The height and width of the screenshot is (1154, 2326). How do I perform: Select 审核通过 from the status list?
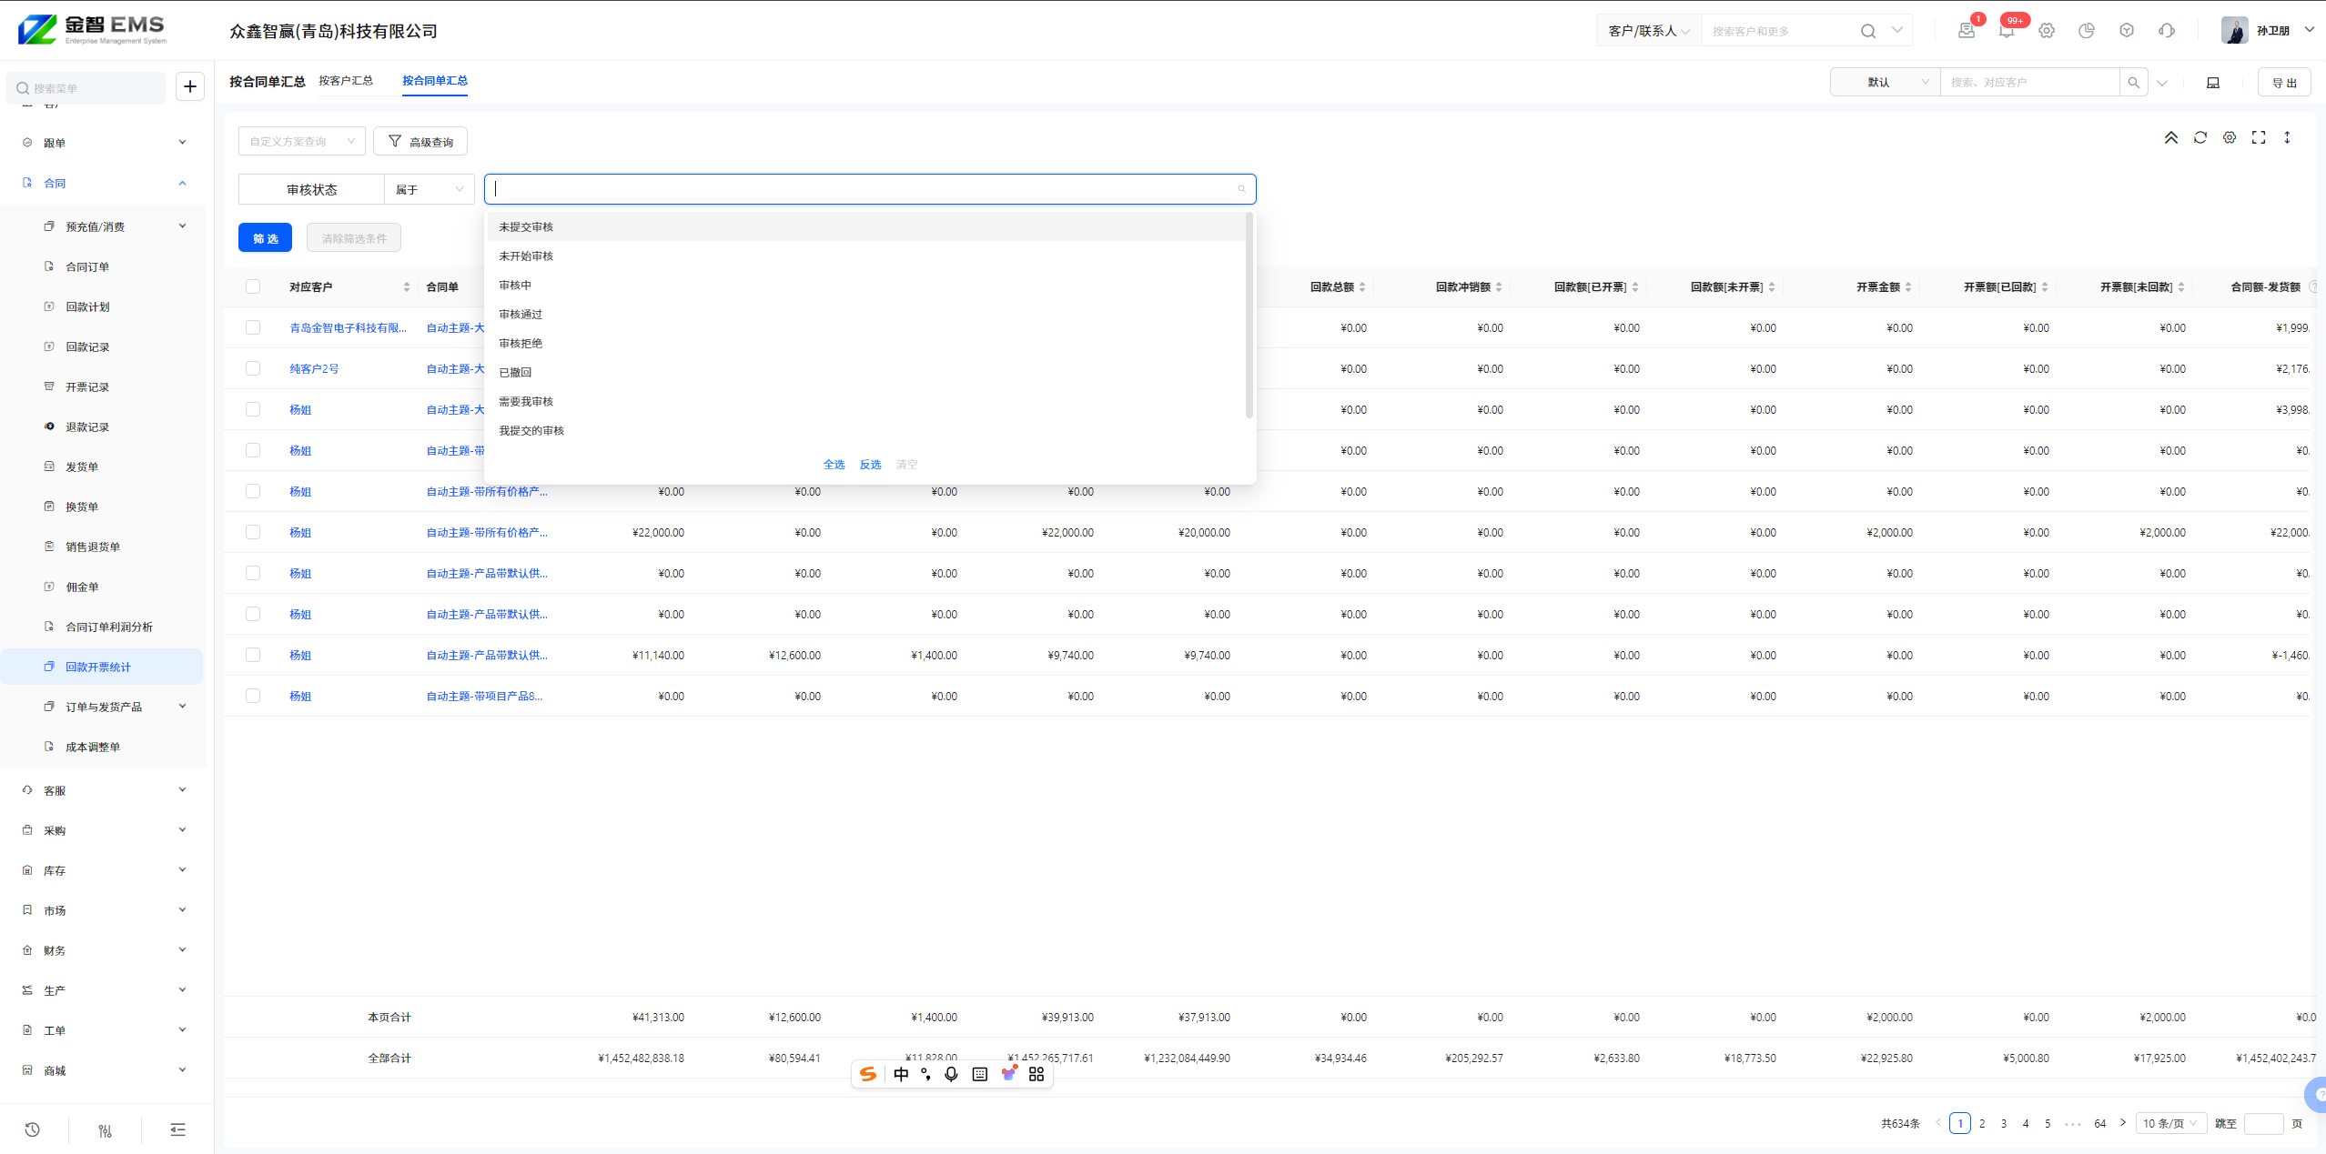[x=521, y=314]
